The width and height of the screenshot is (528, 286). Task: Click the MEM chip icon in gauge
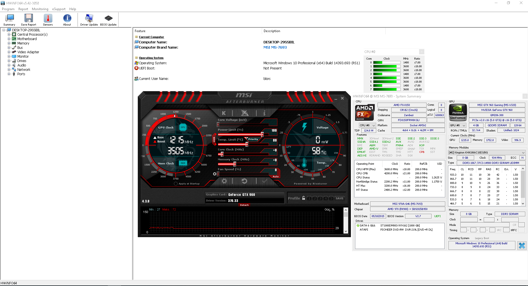click(x=183, y=163)
